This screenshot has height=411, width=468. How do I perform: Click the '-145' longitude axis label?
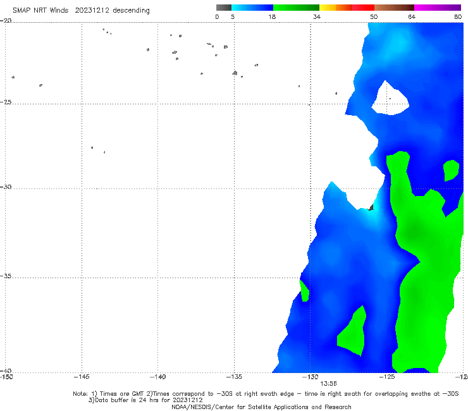[x=82, y=377]
